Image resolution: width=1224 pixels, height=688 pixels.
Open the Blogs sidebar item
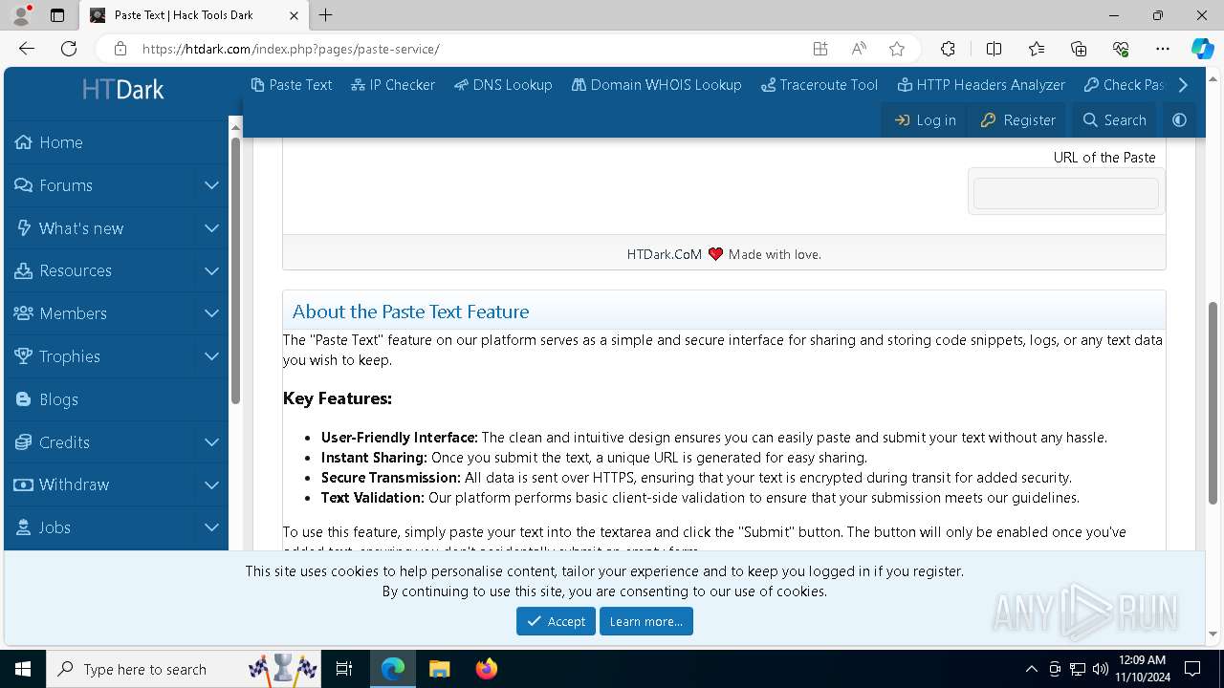pyautogui.click(x=116, y=399)
